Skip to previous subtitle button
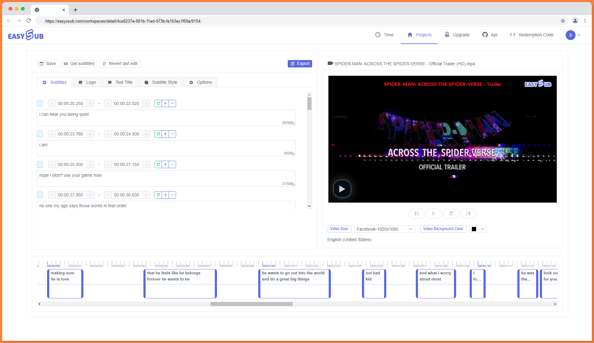This screenshot has width=594, height=343. (x=417, y=213)
